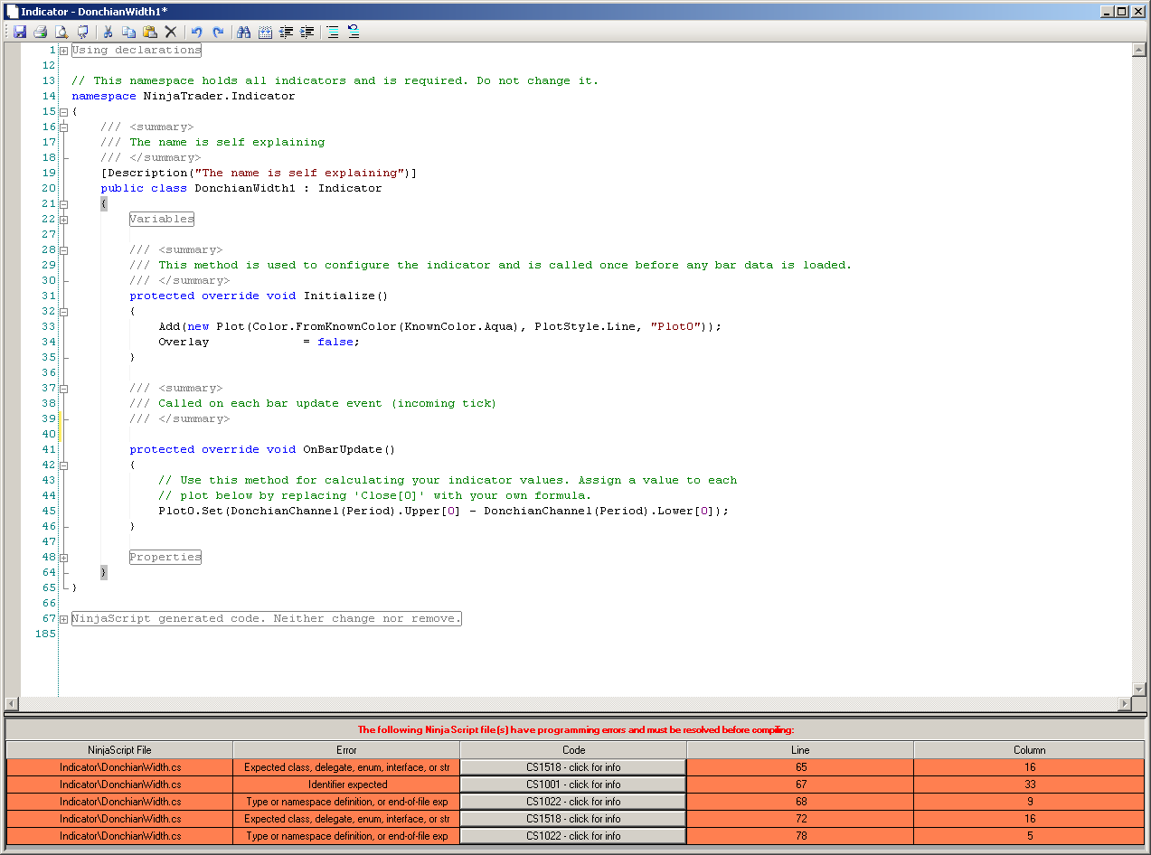Collapse the OnBarUpdate method block at line 42
Screen dimensions: 1151x855
(x=63, y=465)
